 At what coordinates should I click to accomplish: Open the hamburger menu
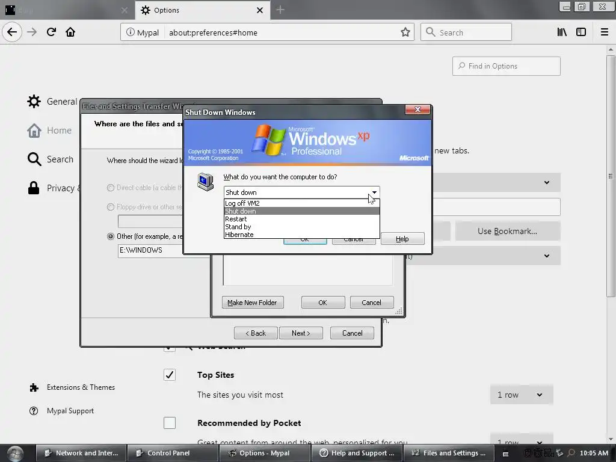point(605,32)
